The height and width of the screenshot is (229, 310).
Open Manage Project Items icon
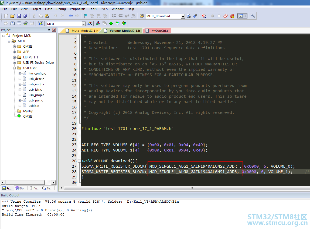click(x=98, y=23)
